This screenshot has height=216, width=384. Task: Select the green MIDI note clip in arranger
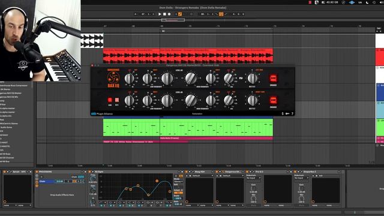(x=188, y=128)
